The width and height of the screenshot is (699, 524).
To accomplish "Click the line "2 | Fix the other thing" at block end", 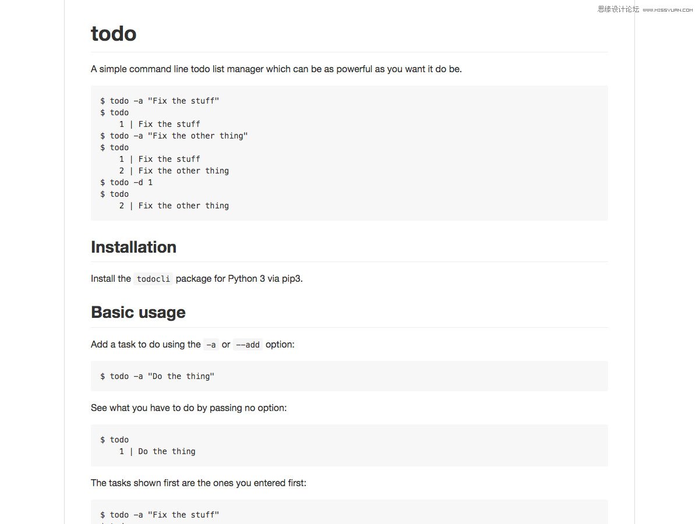I will click(x=174, y=206).
